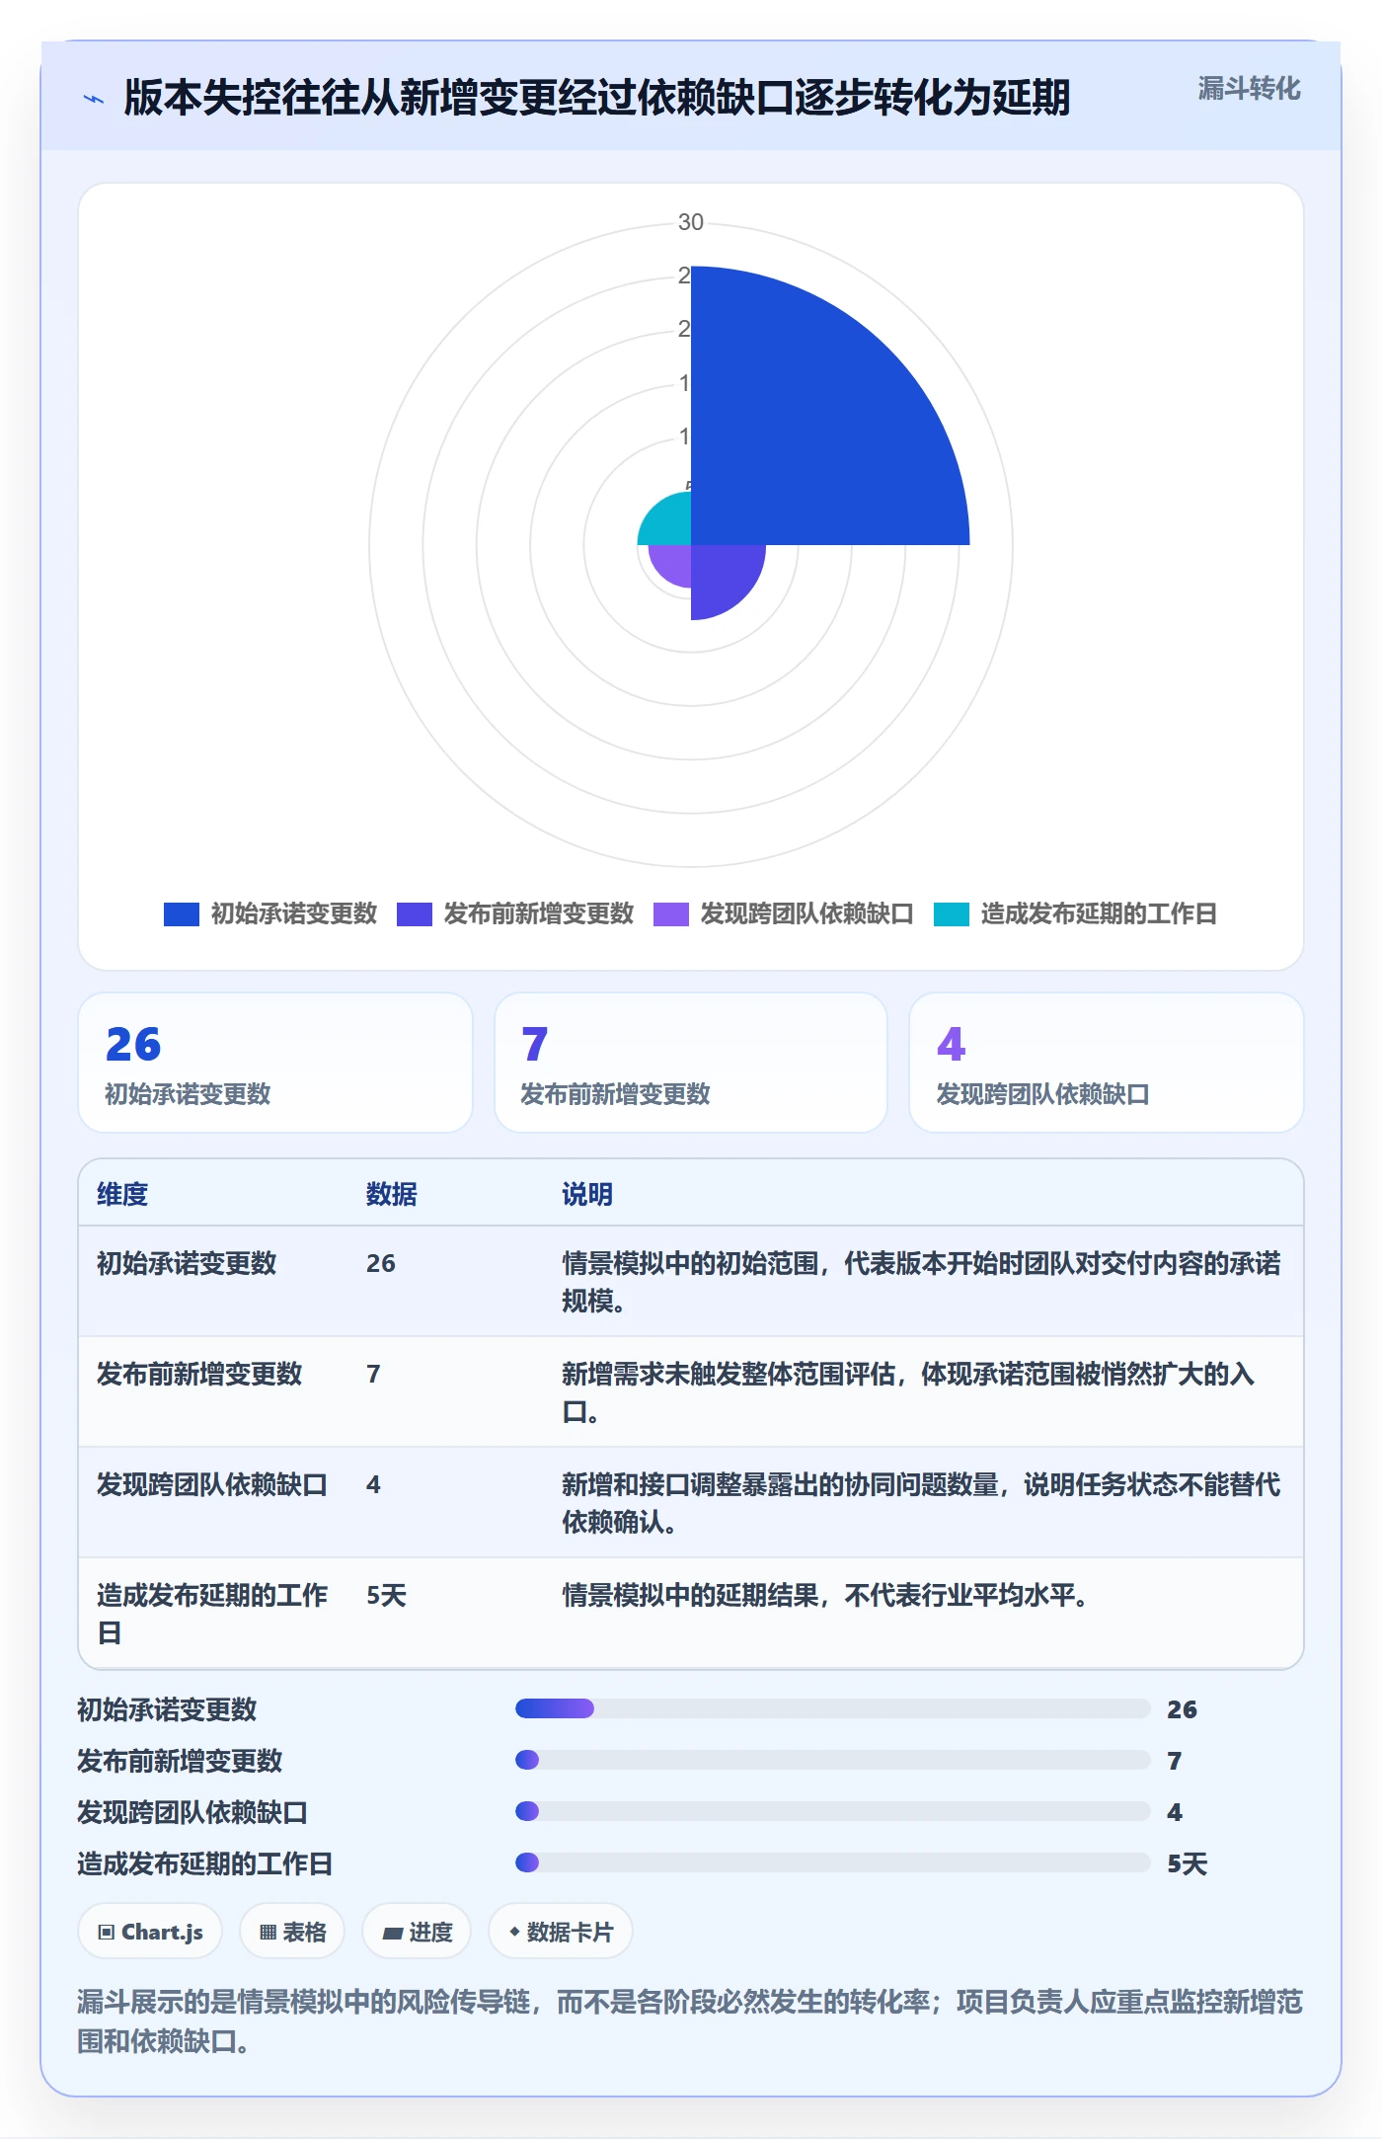Click the grid icon in the 表格 chip
Screen dimensions: 1382x2139
268,1933
